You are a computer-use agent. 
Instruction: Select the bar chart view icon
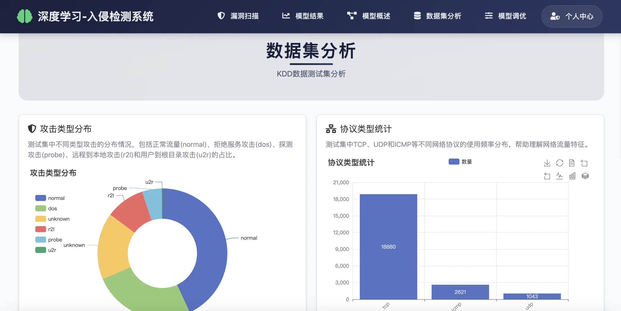pyautogui.click(x=572, y=176)
